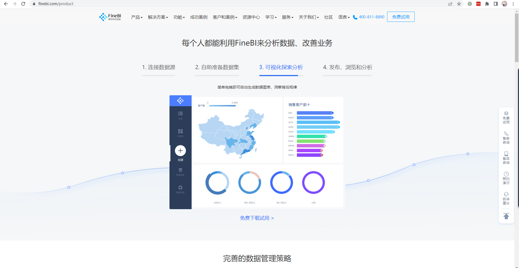Image resolution: width=519 pixels, height=268 pixels.
Task: Click the address bar URL finebi.com/product
Action: [x=56, y=4]
